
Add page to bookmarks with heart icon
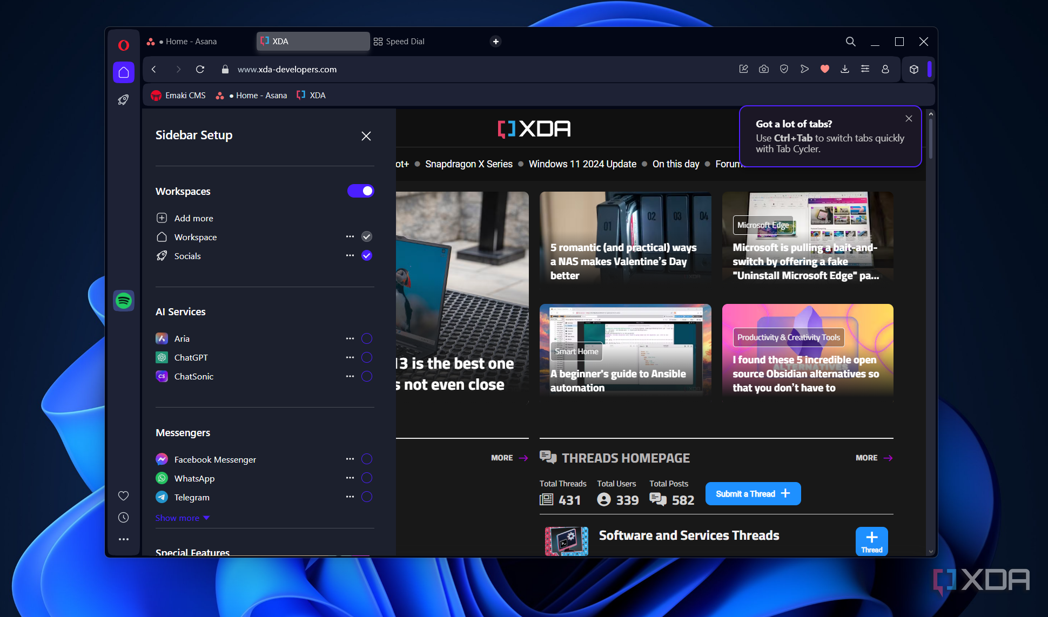[x=825, y=69]
